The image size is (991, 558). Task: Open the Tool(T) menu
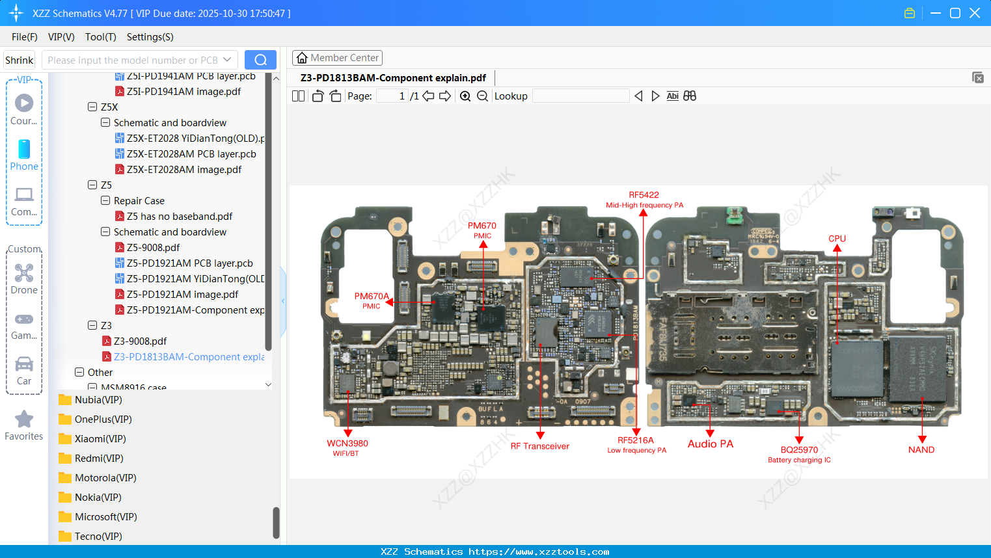pyautogui.click(x=101, y=37)
